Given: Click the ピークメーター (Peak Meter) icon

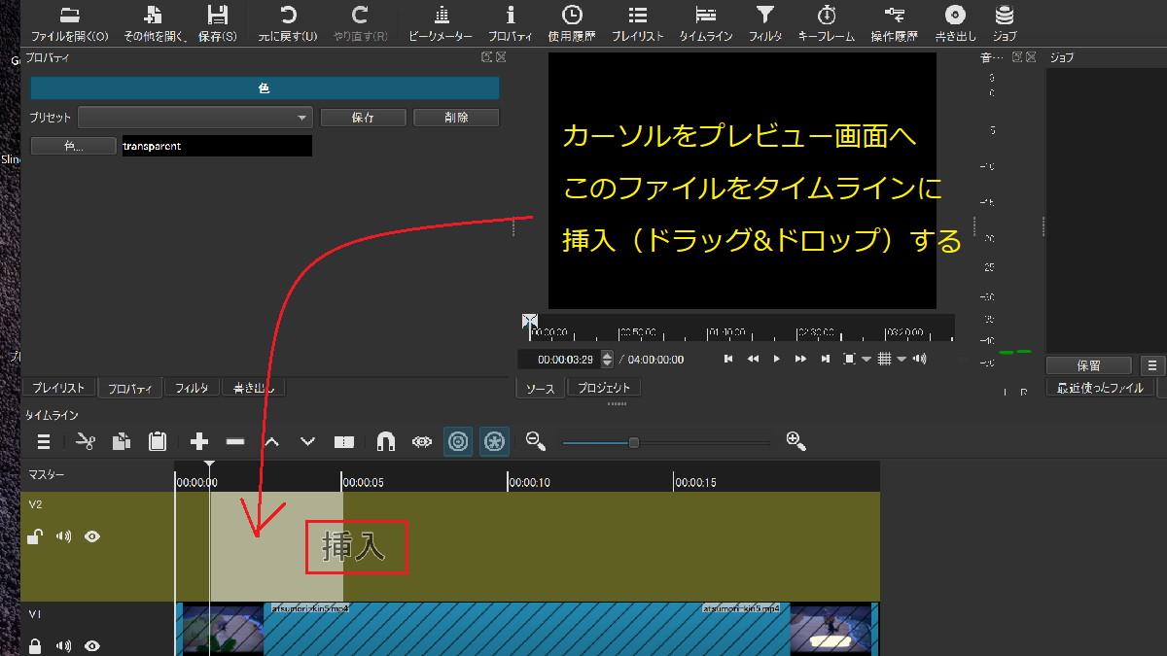Looking at the screenshot, I should pos(441,17).
